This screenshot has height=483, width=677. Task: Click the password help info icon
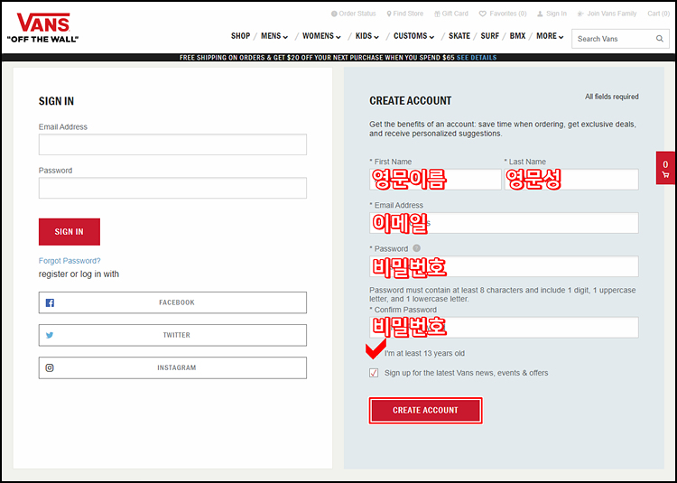pyautogui.click(x=416, y=248)
